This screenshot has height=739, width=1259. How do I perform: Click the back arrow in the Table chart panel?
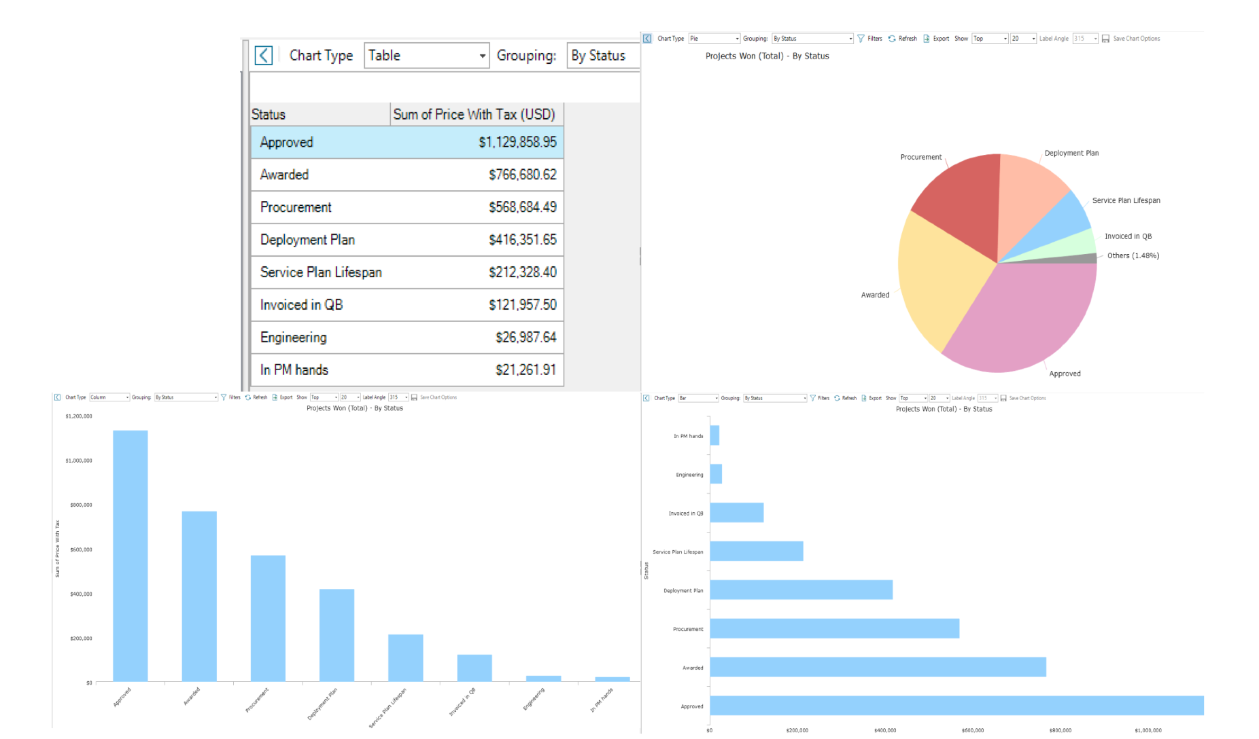264,56
